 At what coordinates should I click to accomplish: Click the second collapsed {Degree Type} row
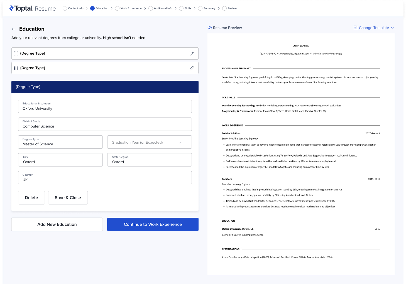[105, 68]
